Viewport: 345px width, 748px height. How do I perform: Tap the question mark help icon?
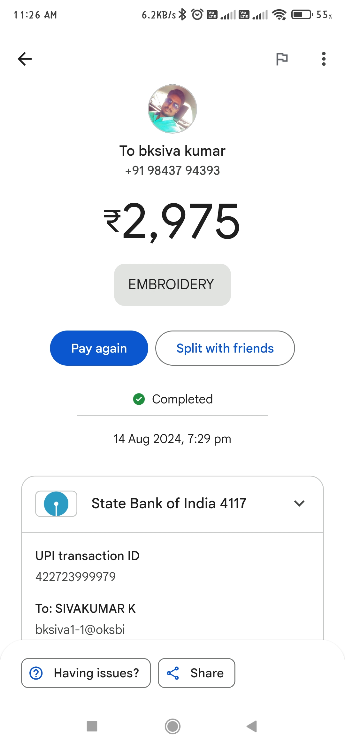click(x=36, y=673)
